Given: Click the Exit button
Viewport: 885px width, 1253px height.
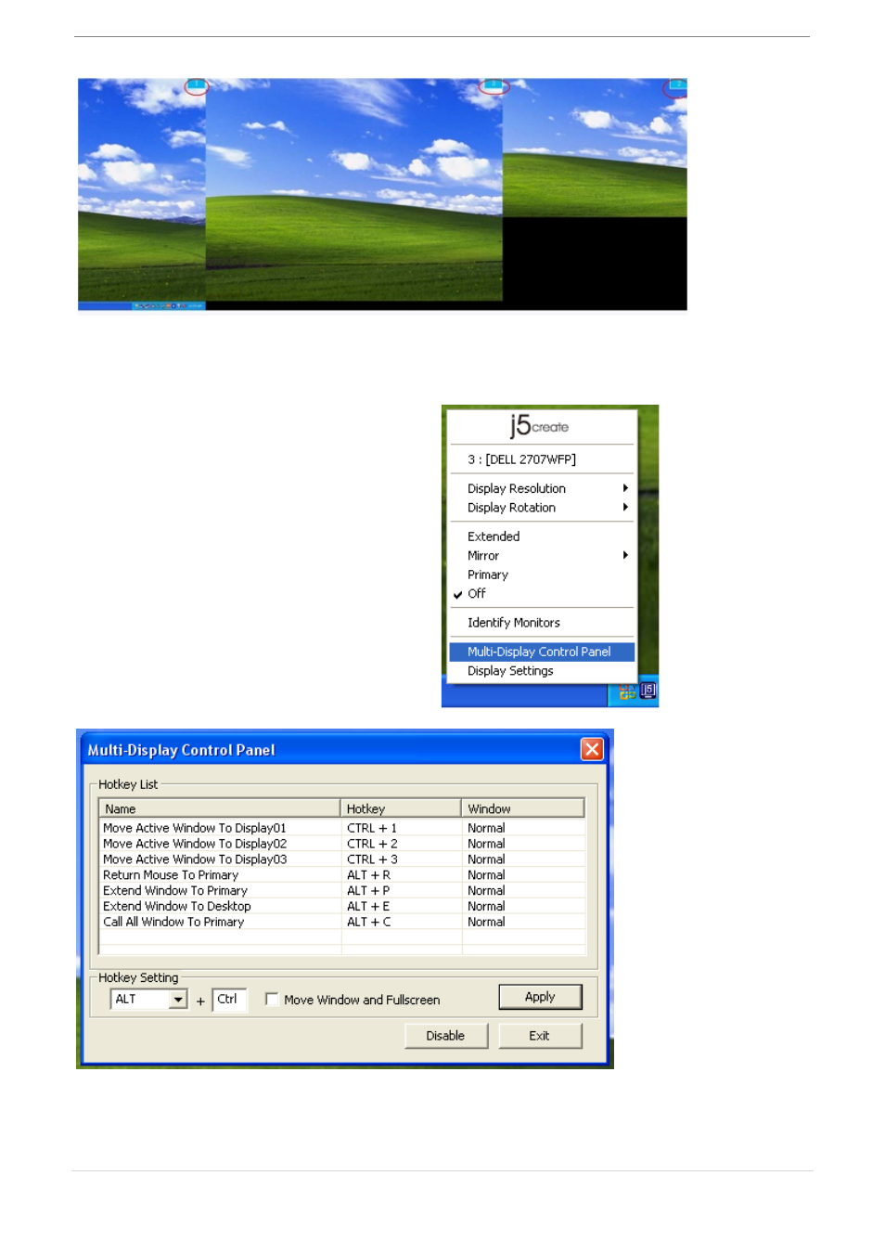Looking at the screenshot, I should click(x=540, y=1036).
